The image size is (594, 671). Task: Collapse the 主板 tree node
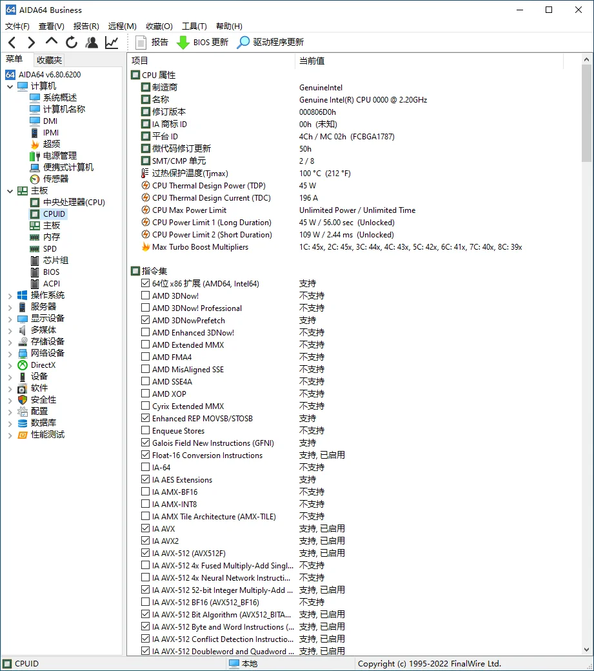pos(10,191)
